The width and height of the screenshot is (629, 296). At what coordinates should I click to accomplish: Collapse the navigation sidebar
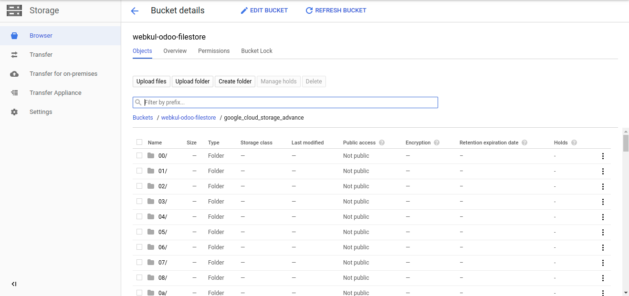point(14,284)
